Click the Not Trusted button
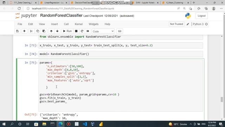Viewport: 225px width, 127px height. [176, 24]
